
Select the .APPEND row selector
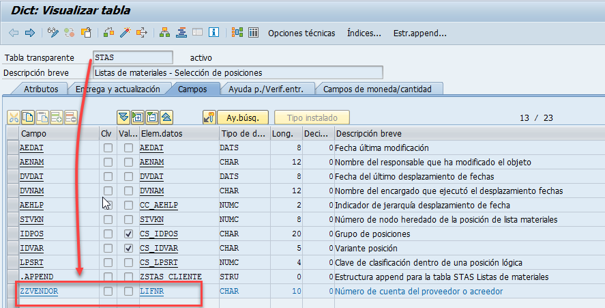click(x=13, y=277)
